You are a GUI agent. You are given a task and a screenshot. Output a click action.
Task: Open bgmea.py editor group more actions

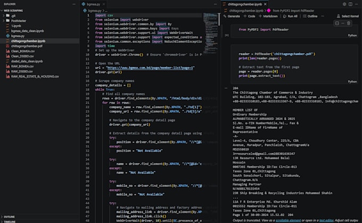tap(215, 4)
